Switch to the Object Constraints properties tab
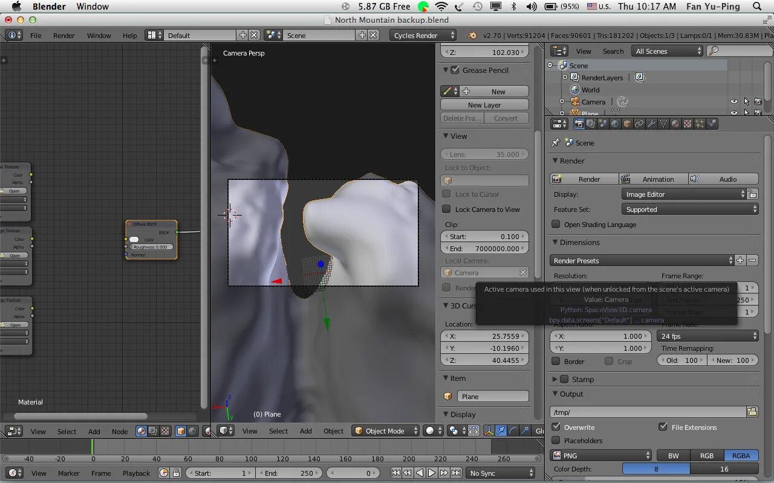Screen dimensions: 774x483 click(x=639, y=124)
